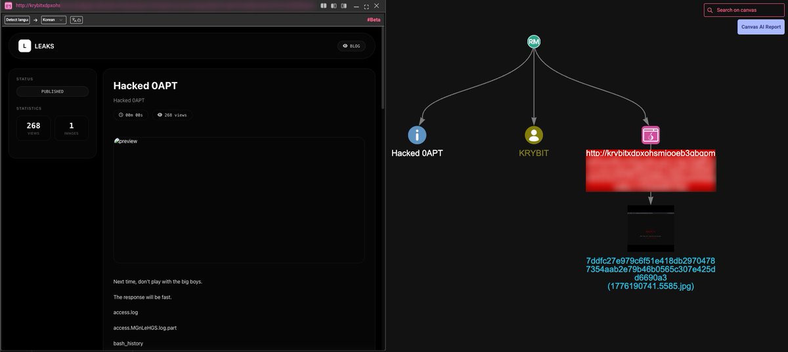Open the BLOG button
This screenshot has height=352, width=788.
351,46
